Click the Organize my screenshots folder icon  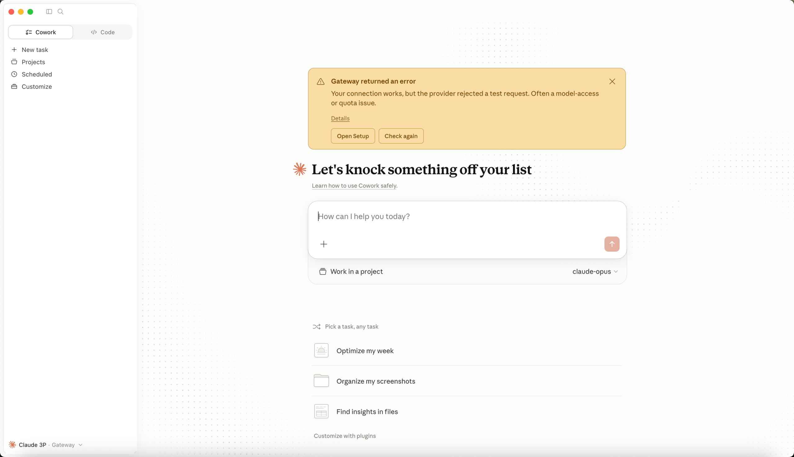pyautogui.click(x=321, y=381)
